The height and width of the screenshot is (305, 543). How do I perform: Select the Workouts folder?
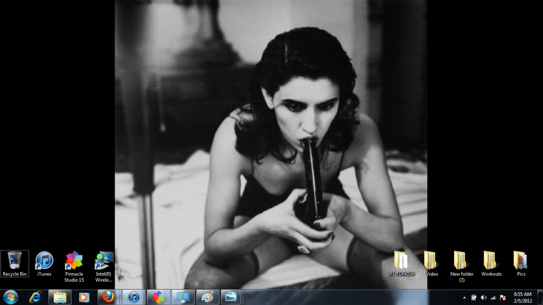coord(490,261)
